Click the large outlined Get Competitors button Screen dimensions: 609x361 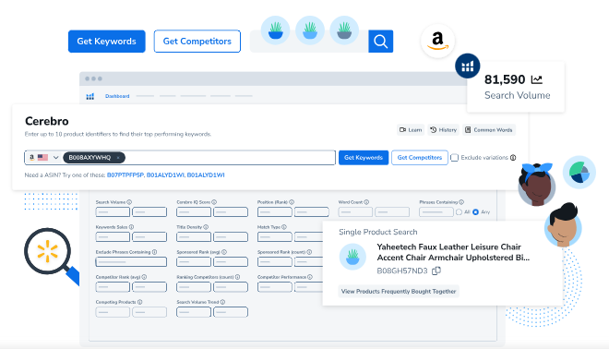click(197, 42)
